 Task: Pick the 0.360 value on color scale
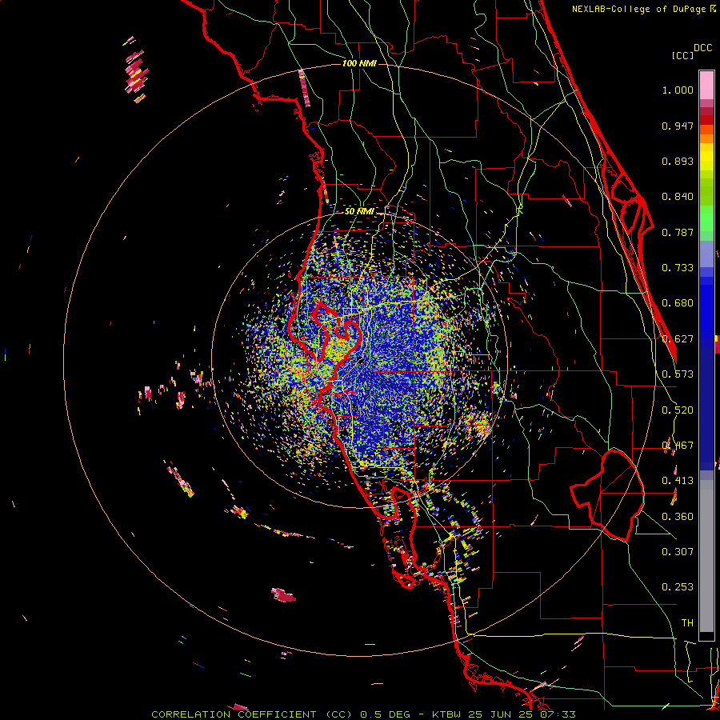(x=678, y=517)
